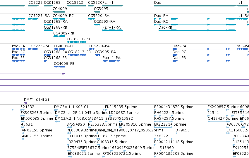Click the CG5225 gene label

pos(35,3)
